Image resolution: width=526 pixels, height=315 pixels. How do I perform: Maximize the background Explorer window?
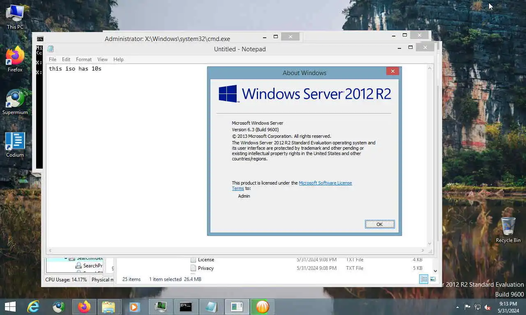[x=405, y=35]
